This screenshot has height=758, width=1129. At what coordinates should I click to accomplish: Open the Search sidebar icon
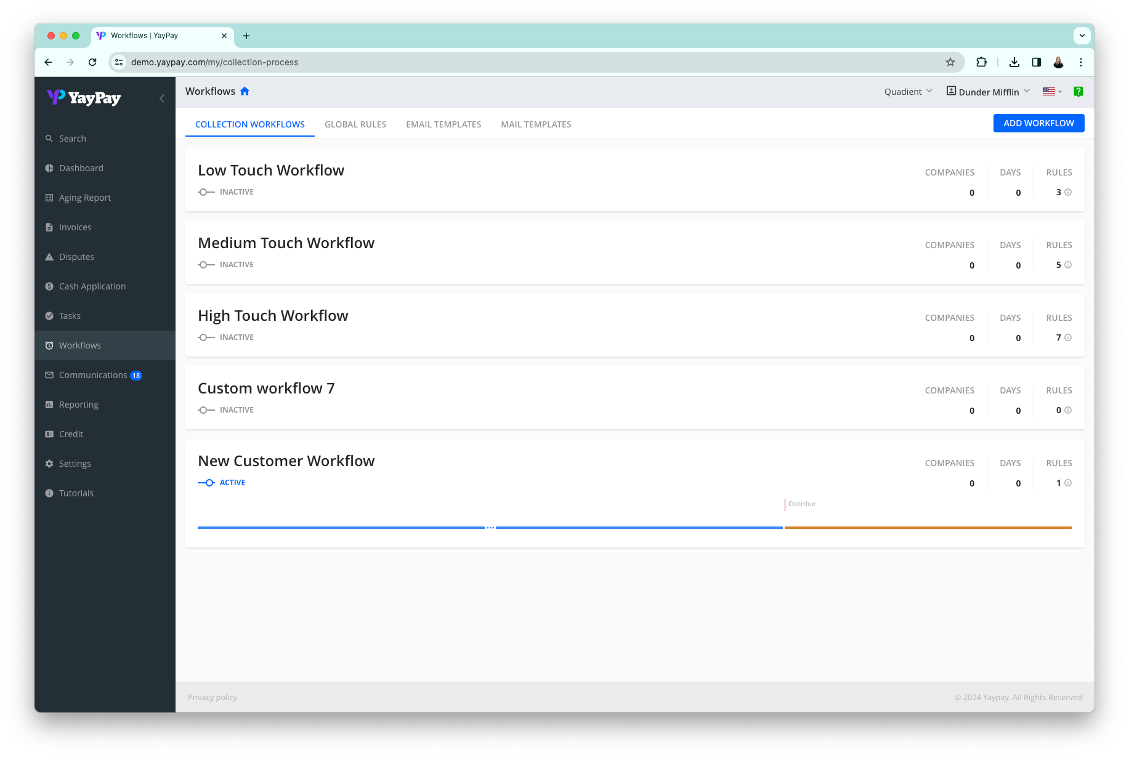[49, 138]
